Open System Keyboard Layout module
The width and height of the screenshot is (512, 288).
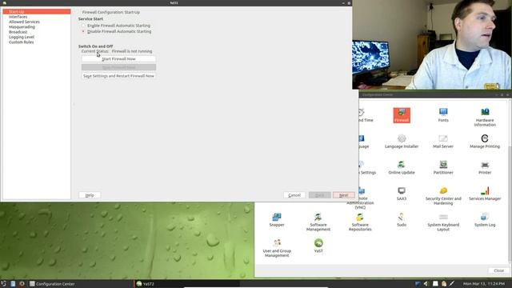tap(443, 222)
